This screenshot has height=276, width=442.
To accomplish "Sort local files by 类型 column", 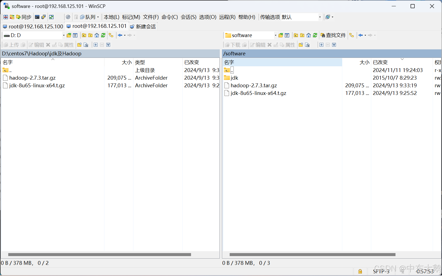I will click(158, 62).
